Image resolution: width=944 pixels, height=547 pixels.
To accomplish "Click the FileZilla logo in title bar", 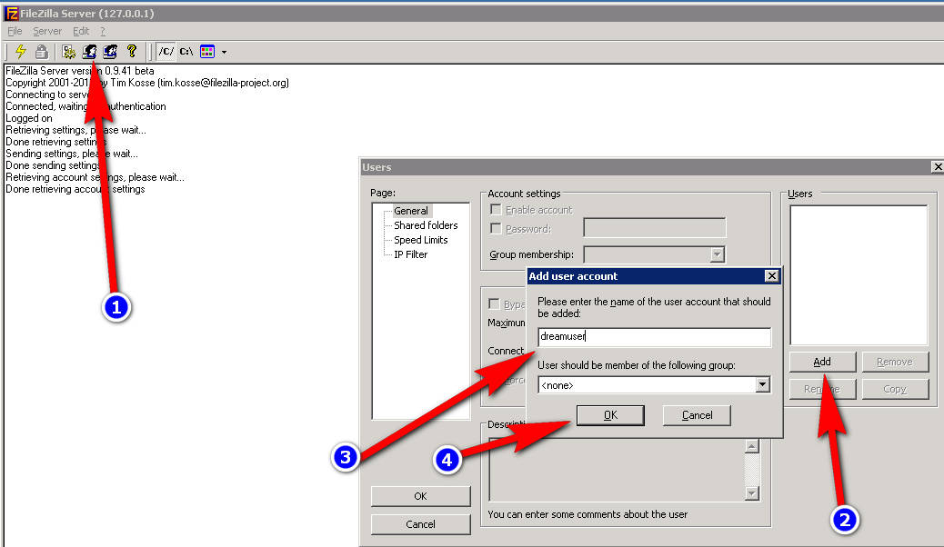I will click(12, 13).
